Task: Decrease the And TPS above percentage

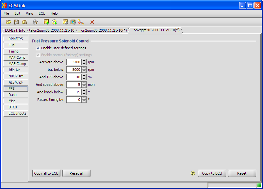Action: [84, 79]
